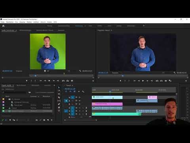Toggle nest sequence insert mode in timeline
190x143 pixels.
point(66,91)
